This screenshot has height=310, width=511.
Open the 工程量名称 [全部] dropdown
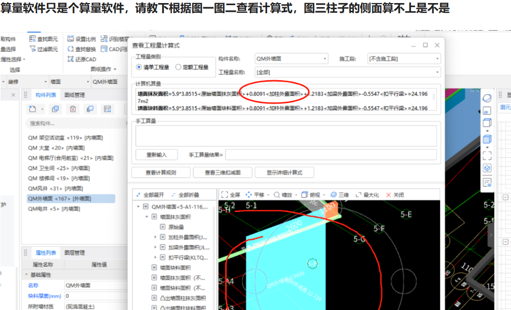click(x=348, y=72)
